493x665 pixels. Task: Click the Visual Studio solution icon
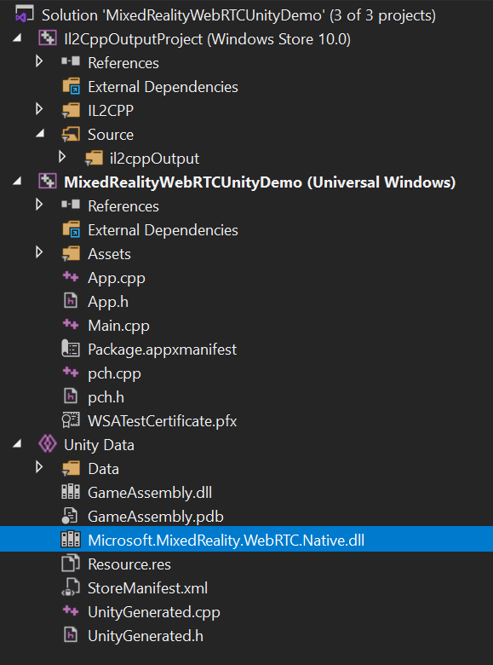click(22, 15)
